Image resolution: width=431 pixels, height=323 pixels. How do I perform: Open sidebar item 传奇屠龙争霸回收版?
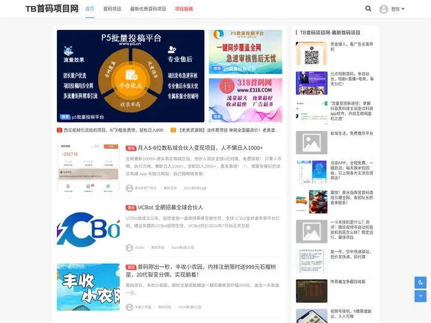click(348, 282)
